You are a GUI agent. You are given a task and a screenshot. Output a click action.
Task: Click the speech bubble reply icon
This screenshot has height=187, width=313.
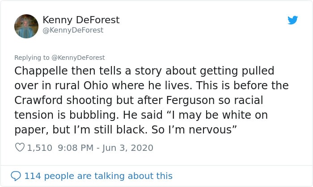pyautogui.click(x=16, y=176)
